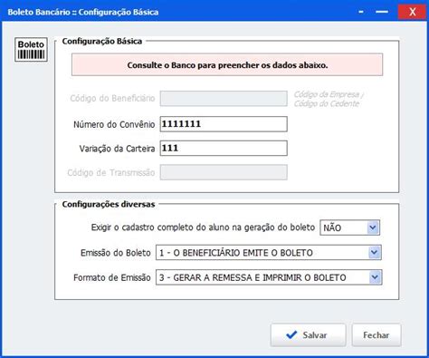This screenshot has height=358, width=429.
Task: Expand the Formato de Emissão dropdown arrow
Action: click(x=375, y=277)
